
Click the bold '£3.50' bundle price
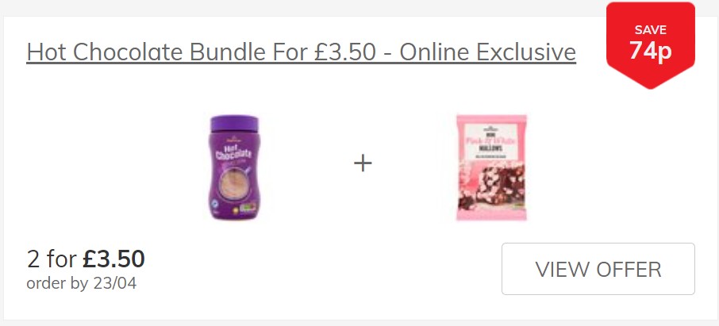113,259
